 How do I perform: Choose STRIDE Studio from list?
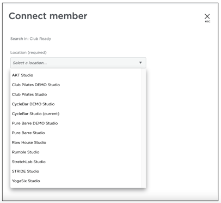click(x=76, y=171)
